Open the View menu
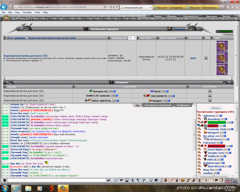 (17, 12)
